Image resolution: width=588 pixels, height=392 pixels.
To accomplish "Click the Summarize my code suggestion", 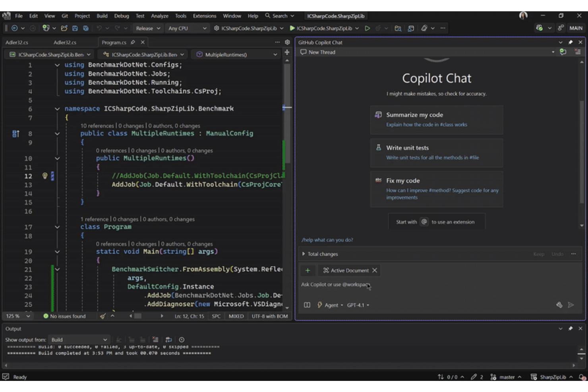I will point(437,120).
